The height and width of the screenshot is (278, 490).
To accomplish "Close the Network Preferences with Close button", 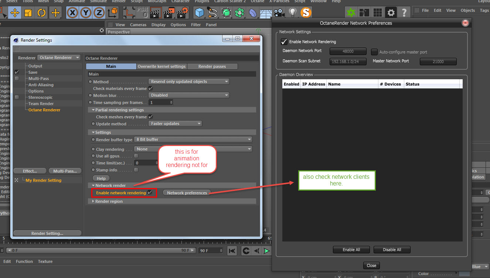I will point(372,265).
